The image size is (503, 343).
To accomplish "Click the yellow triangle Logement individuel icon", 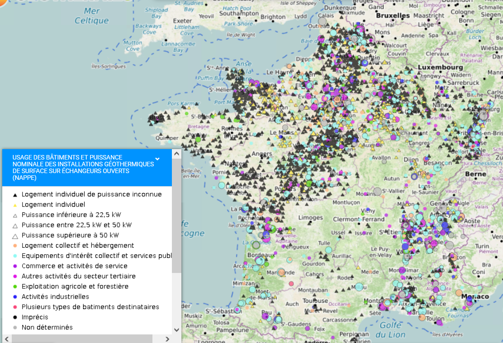I will click(15, 205).
